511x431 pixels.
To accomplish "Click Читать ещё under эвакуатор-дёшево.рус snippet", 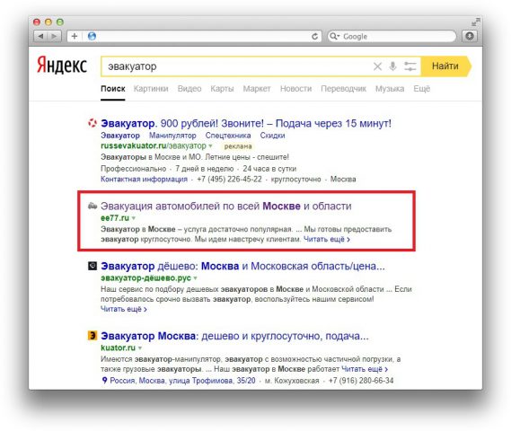I will coord(124,309).
